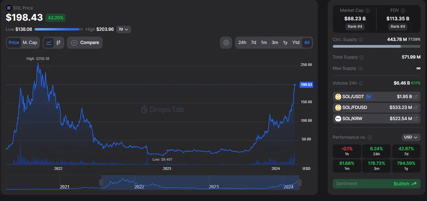427x201 pixels.
Task: Click the 24h performance 6.24% cell
Action: [x=377, y=151]
